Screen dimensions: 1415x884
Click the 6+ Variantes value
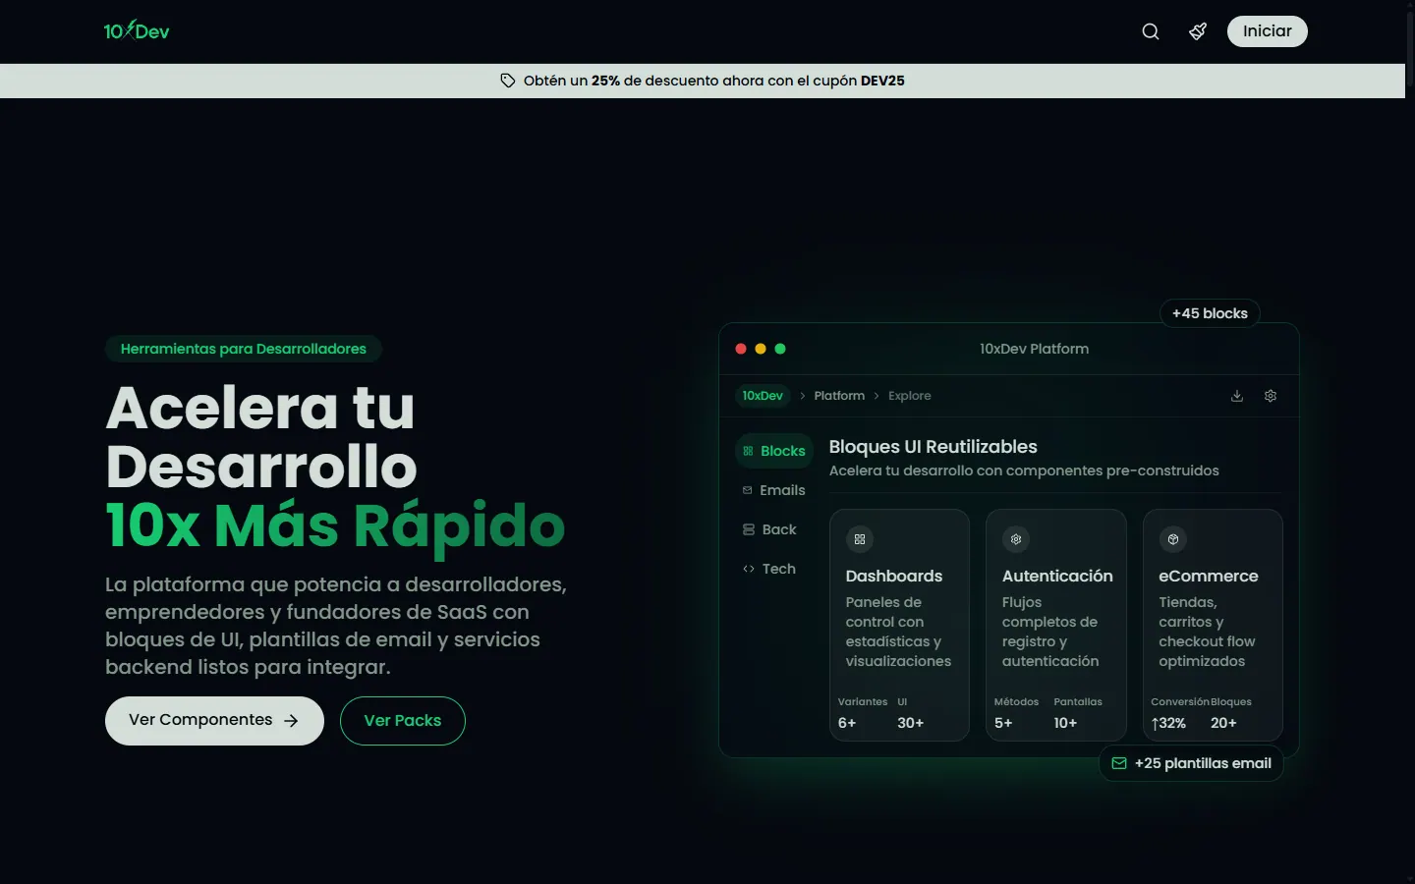click(x=847, y=723)
